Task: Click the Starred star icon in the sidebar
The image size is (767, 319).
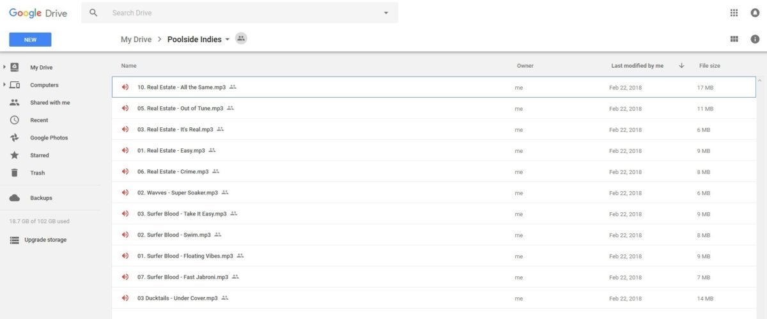Action: point(14,155)
